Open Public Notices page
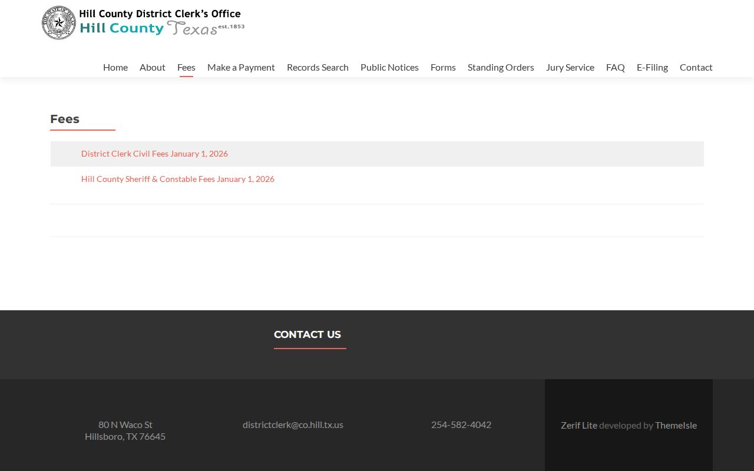The image size is (754, 471). (389, 67)
